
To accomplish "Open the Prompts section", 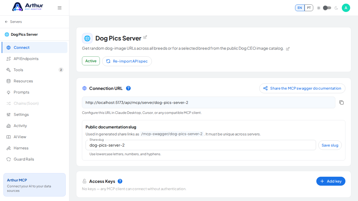I will point(34,92).
